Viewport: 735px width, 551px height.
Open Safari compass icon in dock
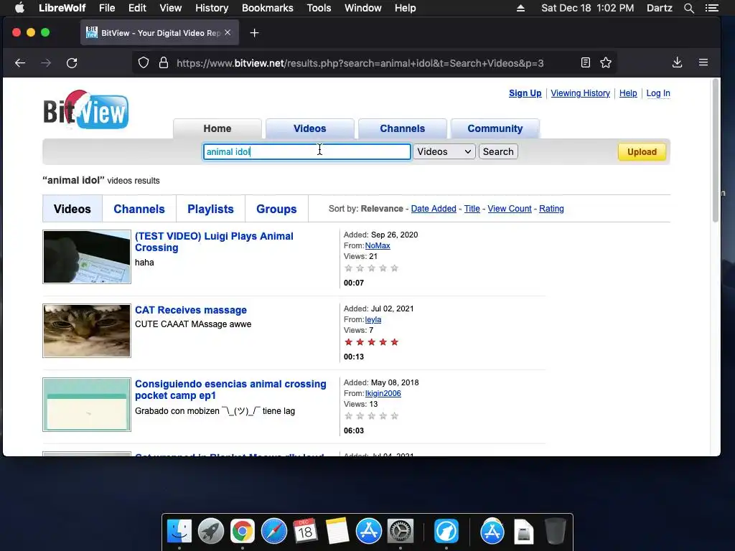(x=273, y=532)
